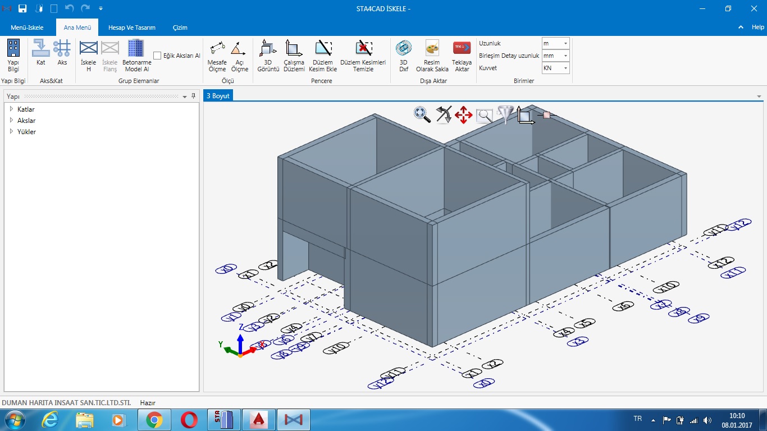Expand the Yükler tree node
Viewport: 767px width, 431px height.
pos(11,131)
